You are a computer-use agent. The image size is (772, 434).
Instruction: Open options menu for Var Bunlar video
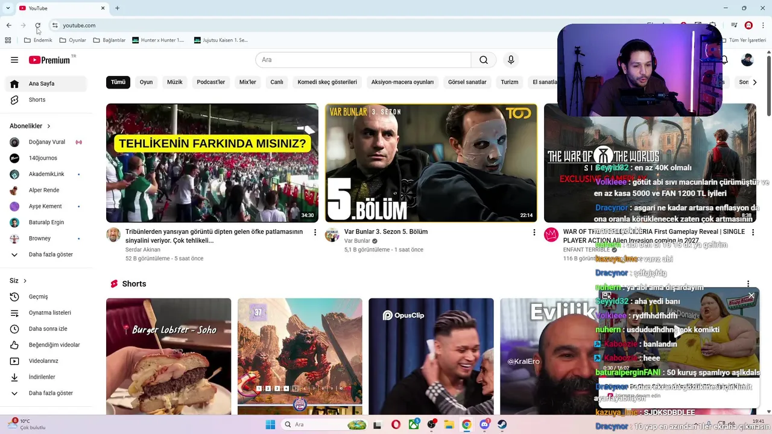pos(534,232)
